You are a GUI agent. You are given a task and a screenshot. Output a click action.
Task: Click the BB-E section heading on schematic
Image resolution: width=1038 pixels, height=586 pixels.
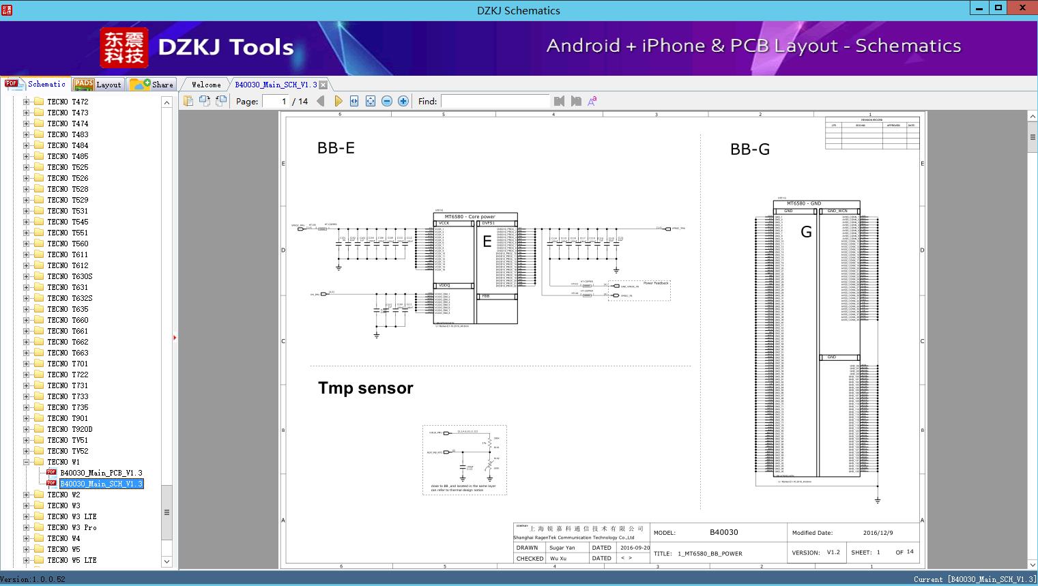pos(336,148)
